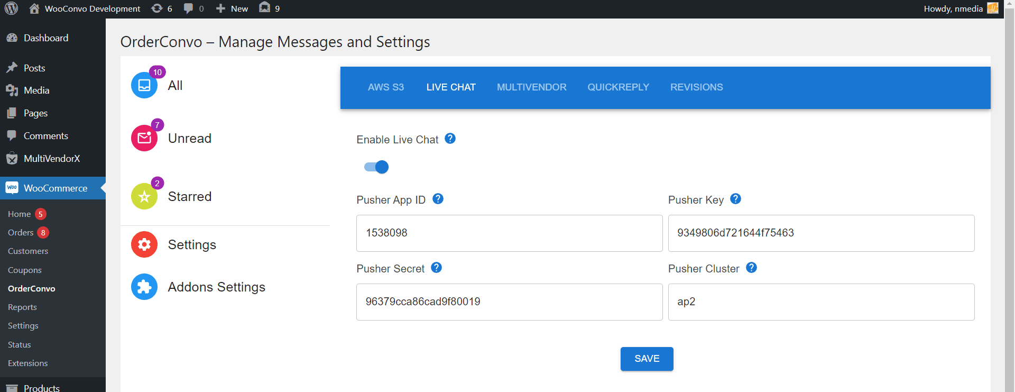Click help icon beside Pusher Key
The height and width of the screenshot is (392, 1015).
click(735, 199)
